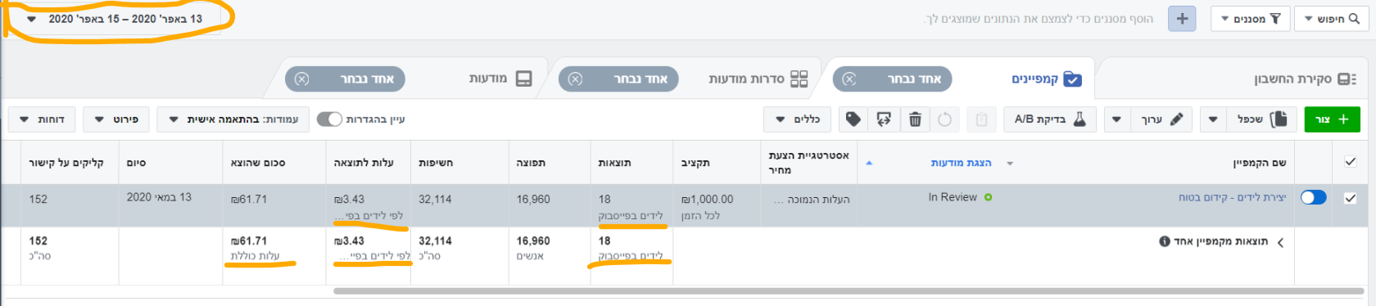The height and width of the screenshot is (306, 1376).
Task: Click the grayed clipboard paste icon
Action: pos(981,119)
